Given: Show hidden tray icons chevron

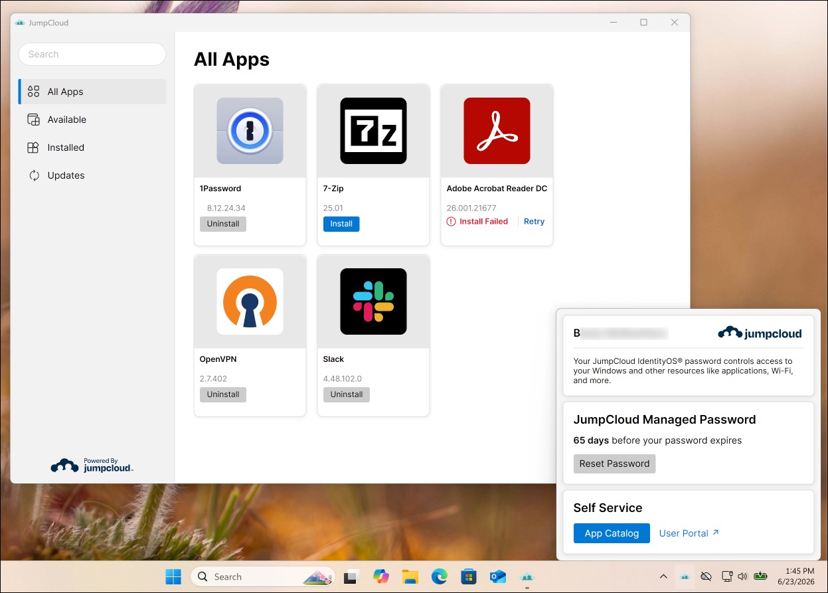Looking at the screenshot, I should pyautogui.click(x=663, y=576).
